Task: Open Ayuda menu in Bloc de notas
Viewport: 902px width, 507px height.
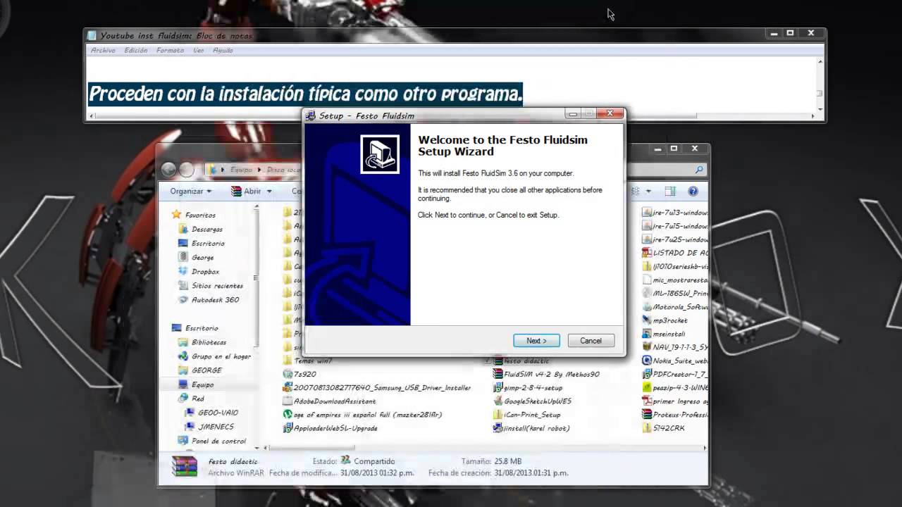Action: click(x=223, y=50)
